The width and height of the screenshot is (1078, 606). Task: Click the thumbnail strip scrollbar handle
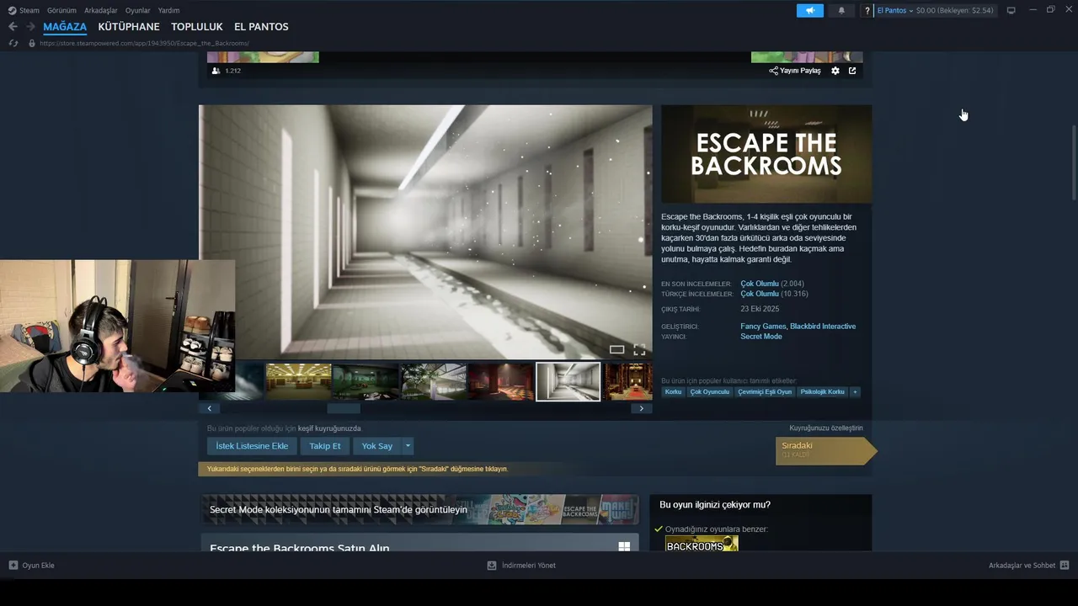[344, 408]
